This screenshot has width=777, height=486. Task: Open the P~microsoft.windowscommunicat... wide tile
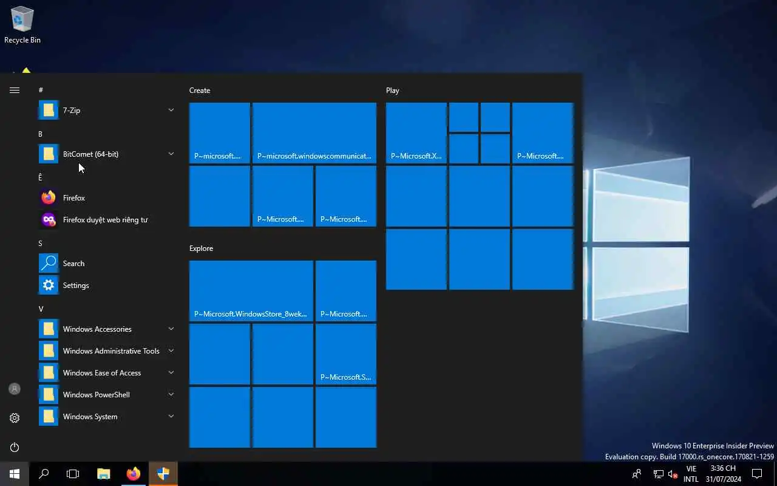pyautogui.click(x=314, y=133)
